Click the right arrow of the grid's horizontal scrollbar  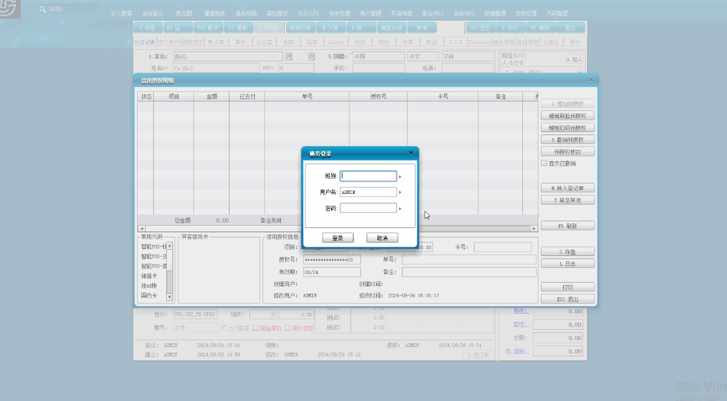coord(533,228)
